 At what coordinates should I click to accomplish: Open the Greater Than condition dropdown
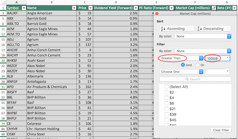click(181, 58)
